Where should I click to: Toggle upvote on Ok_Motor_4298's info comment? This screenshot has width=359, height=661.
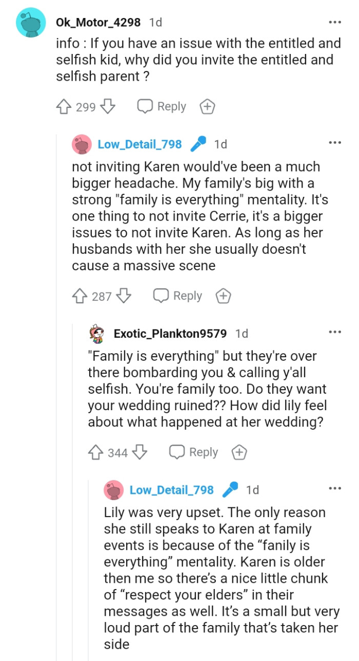[x=64, y=106]
